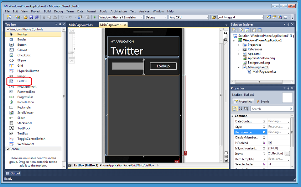Click the Find in Files icon beside just blogged
Screen dimensions: 301x187
click(214, 17)
